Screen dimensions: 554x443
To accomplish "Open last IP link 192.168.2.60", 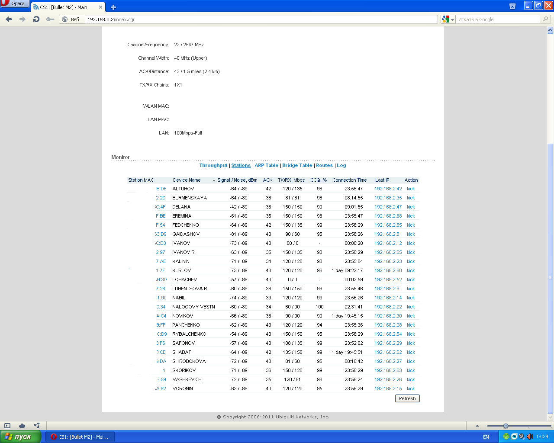I will coord(388,270).
